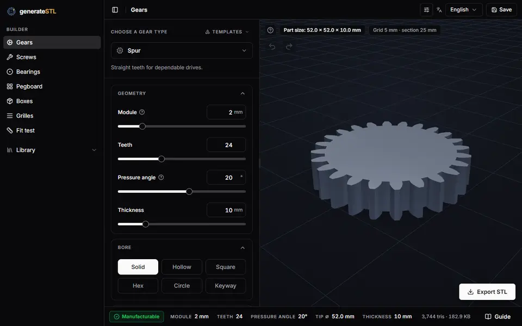Click the Pressure angle help icon
Image resolution: width=522 pixels, height=326 pixels.
tap(161, 177)
